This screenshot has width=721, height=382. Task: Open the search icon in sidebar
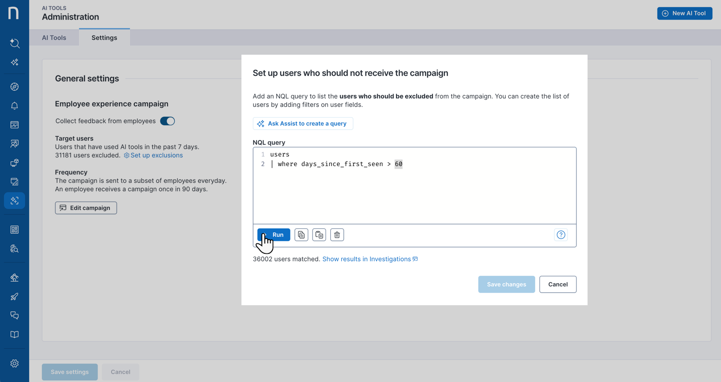(x=14, y=43)
